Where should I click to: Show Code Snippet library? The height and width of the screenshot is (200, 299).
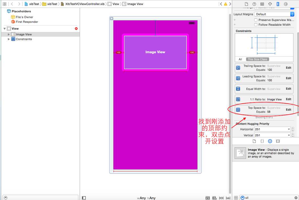262,141
